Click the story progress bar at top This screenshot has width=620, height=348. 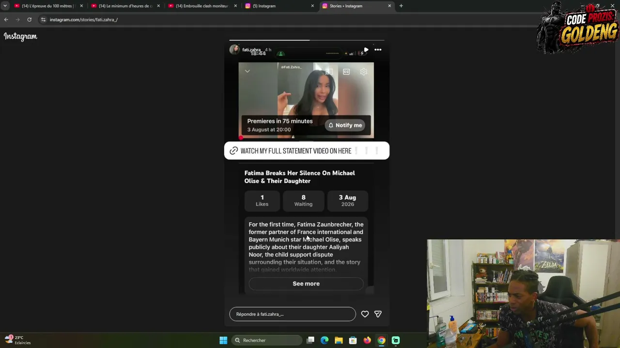click(x=307, y=40)
